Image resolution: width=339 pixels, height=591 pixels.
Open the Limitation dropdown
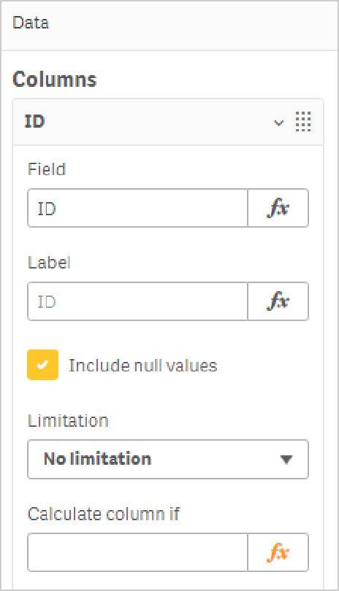tap(168, 459)
